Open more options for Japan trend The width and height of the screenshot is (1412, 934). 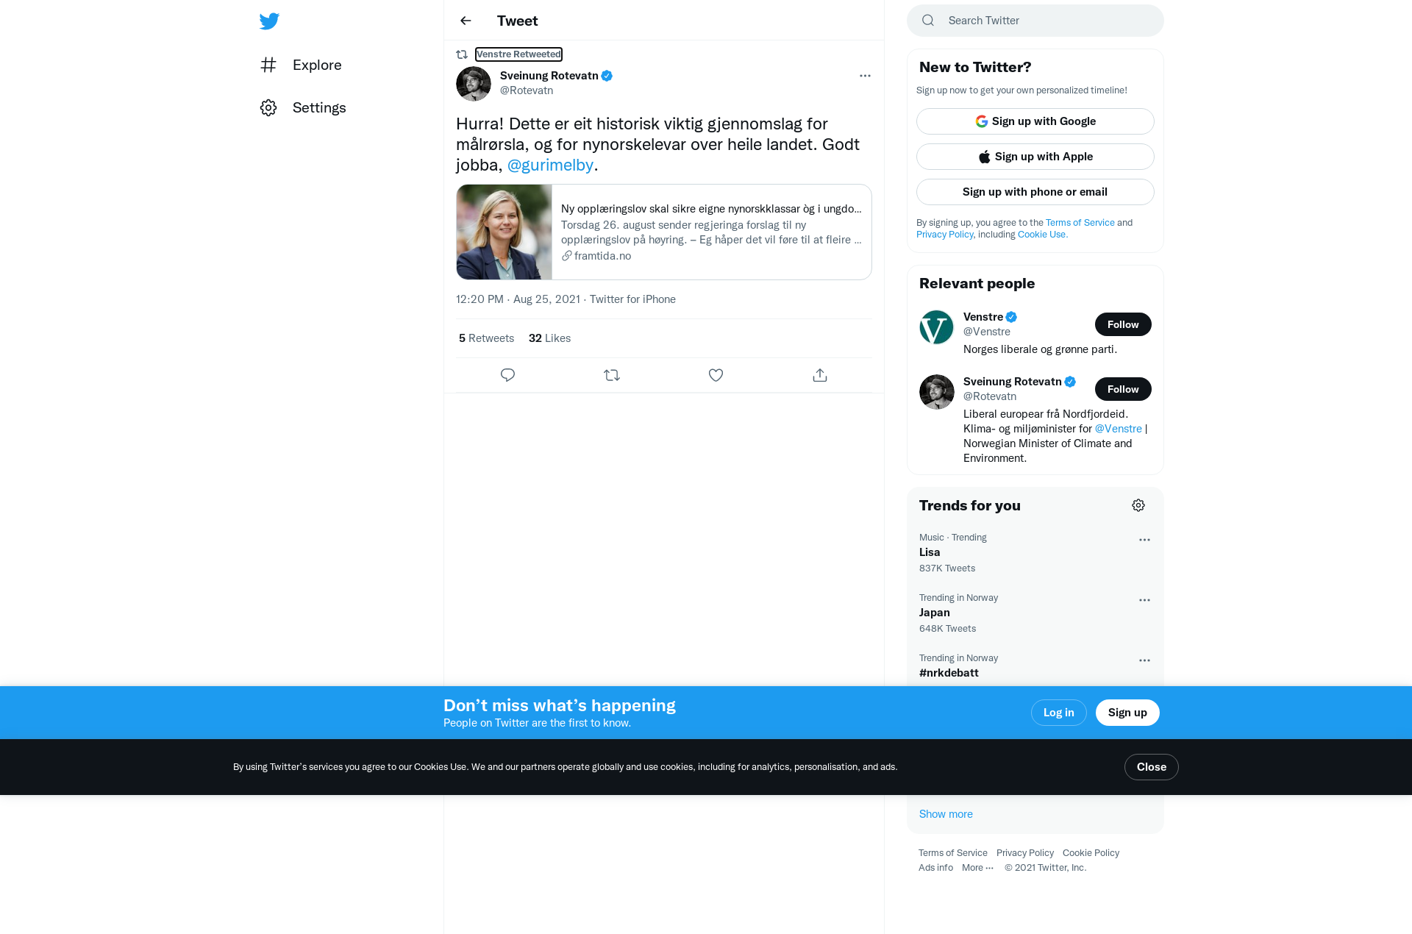tap(1144, 600)
